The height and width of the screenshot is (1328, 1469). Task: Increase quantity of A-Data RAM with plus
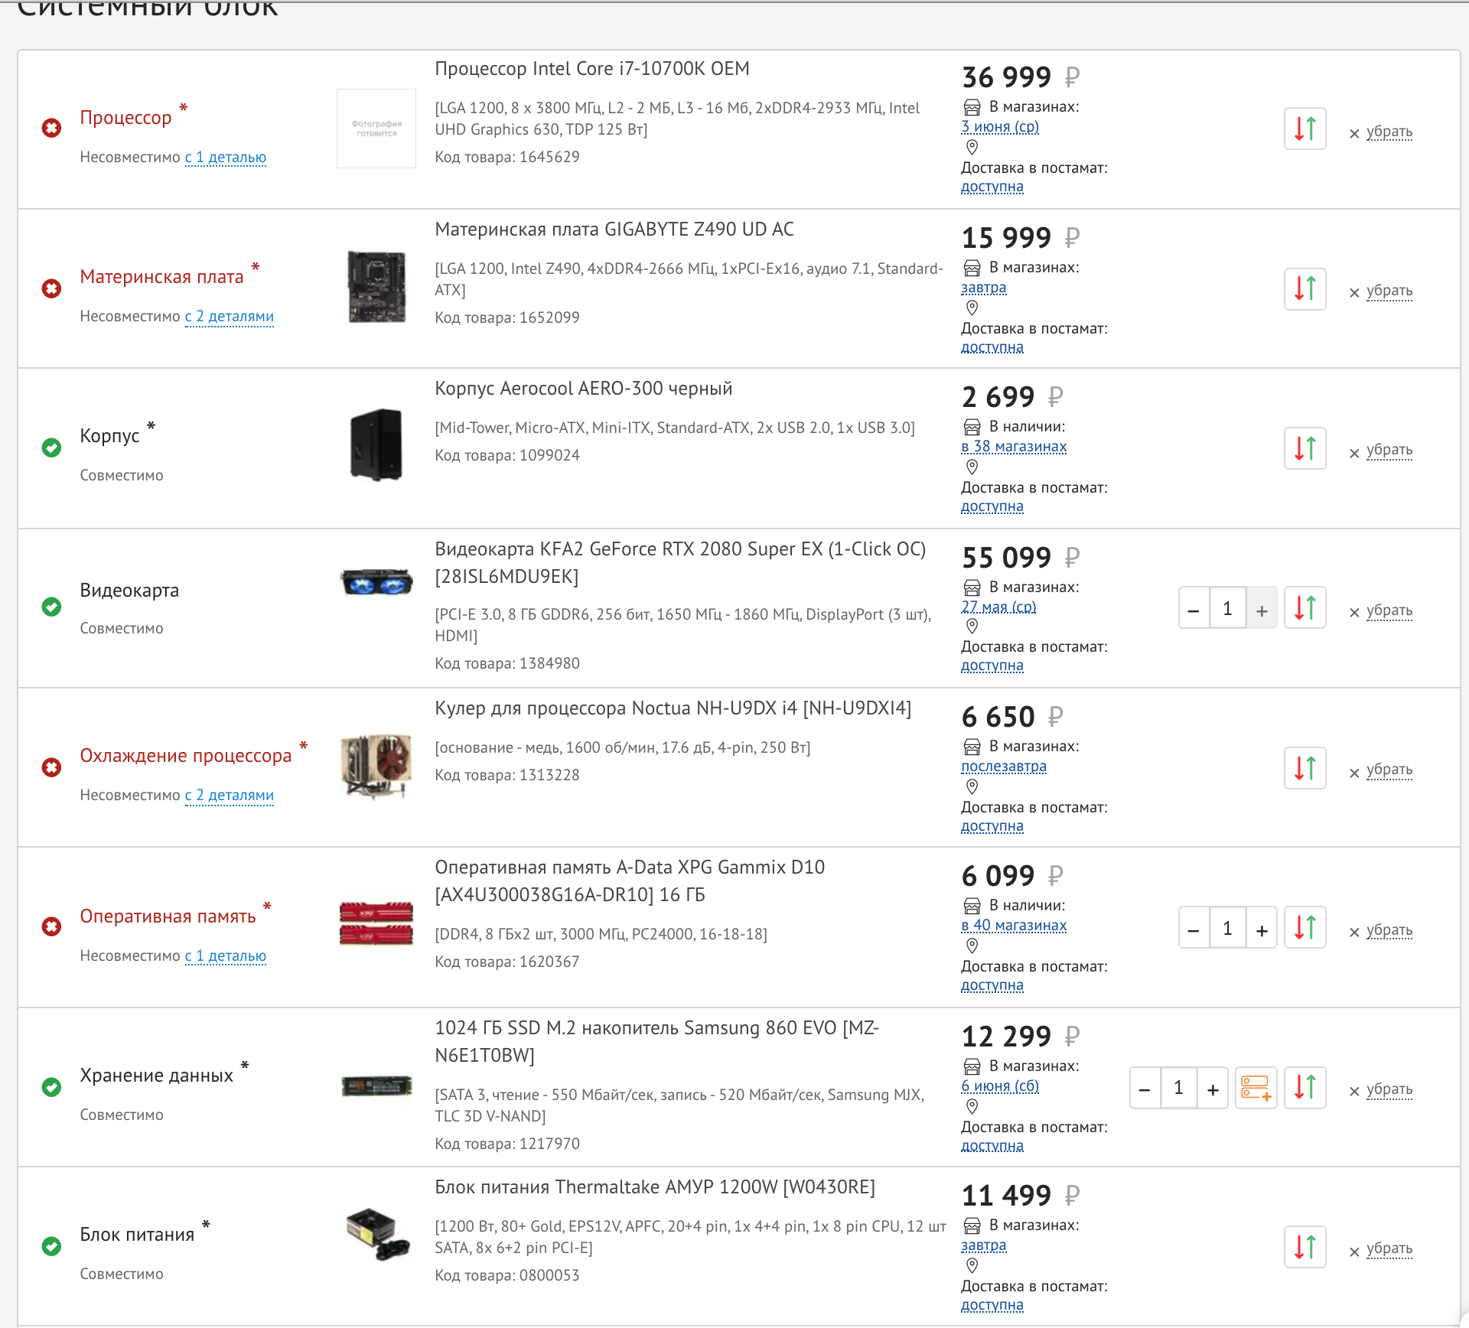coord(1262,929)
